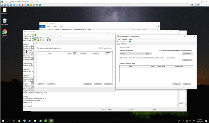
Task: Open the Home tab in File Explorer
Action: pyautogui.click(x=49, y=26)
